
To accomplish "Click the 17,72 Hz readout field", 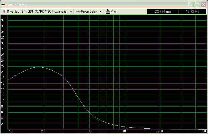I will tap(192, 12).
